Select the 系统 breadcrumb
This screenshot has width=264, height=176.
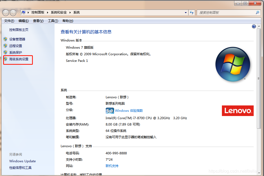[77, 12]
